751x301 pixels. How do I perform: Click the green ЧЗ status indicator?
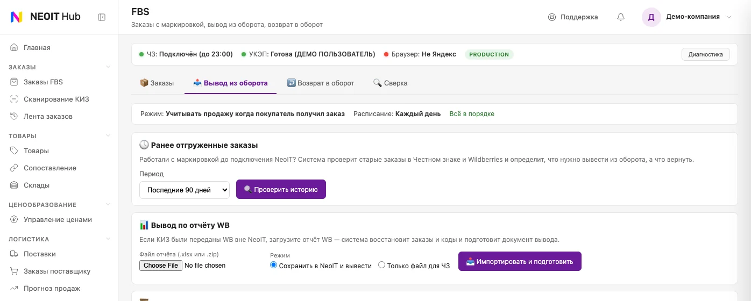click(x=141, y=54)
